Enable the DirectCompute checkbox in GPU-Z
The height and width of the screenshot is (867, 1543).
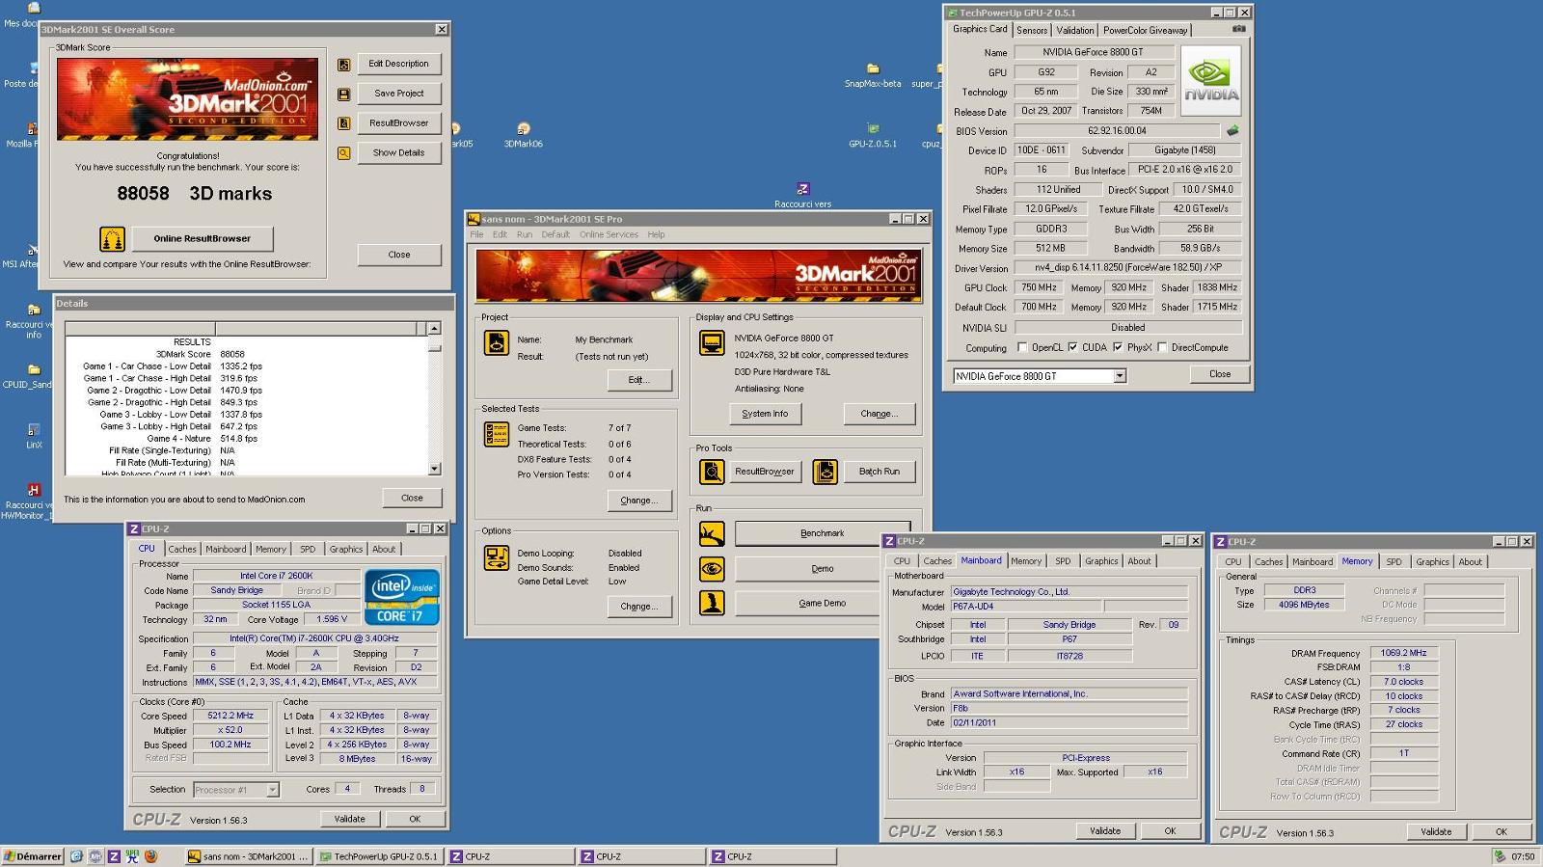(x=1162, y=348)
